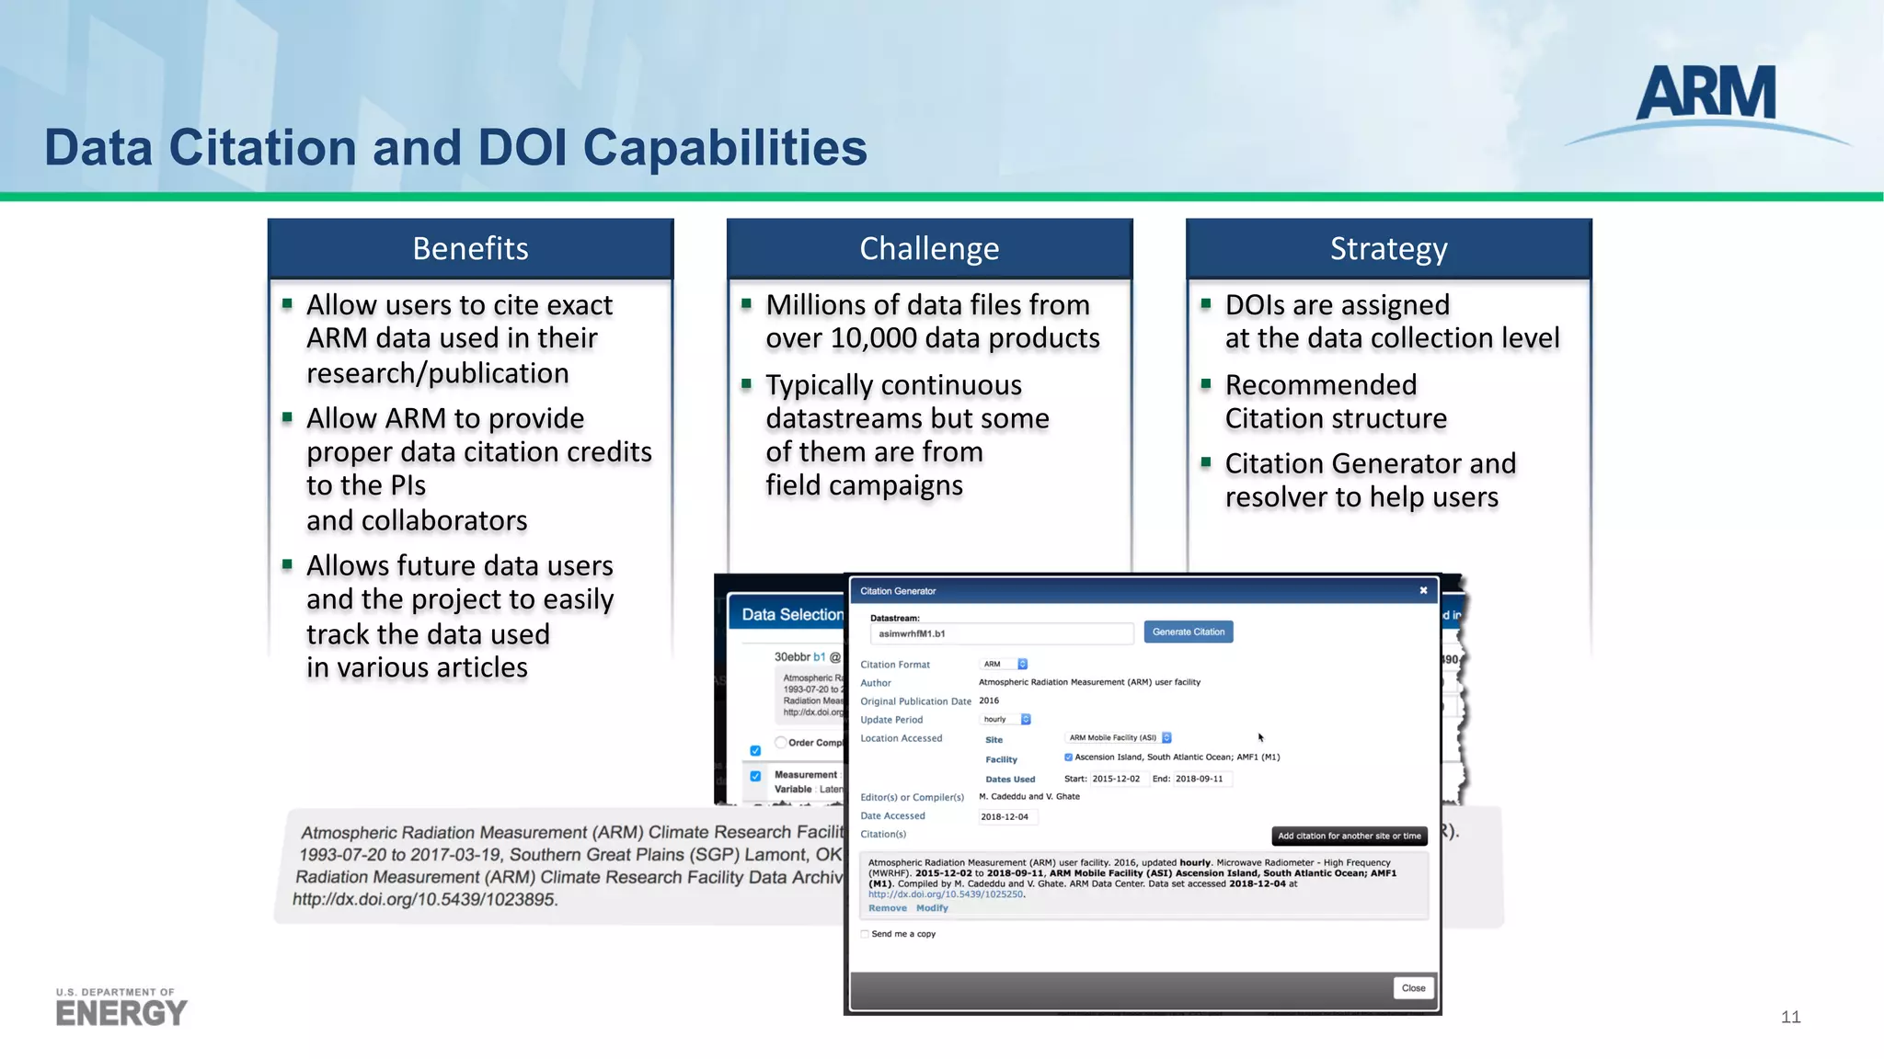Click the U.S. Department of Energy logo
This screenshot has width=1884, height=1059.
coord(121,1008)
